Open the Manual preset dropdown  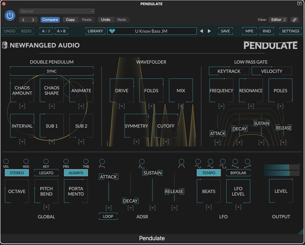coord(57,11)
